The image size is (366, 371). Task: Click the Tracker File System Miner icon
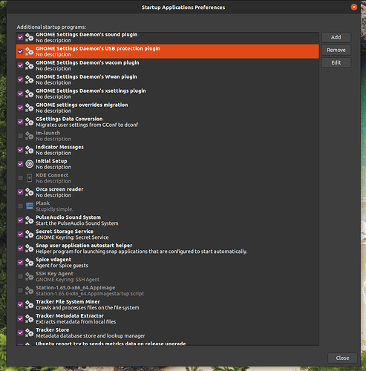click(29, 305)
